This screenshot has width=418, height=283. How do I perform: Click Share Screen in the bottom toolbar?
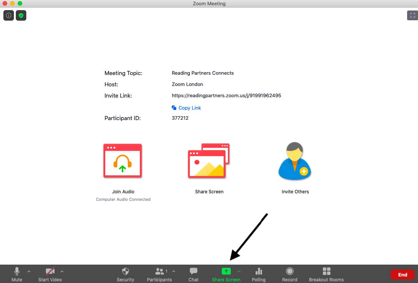coord(226,274)
